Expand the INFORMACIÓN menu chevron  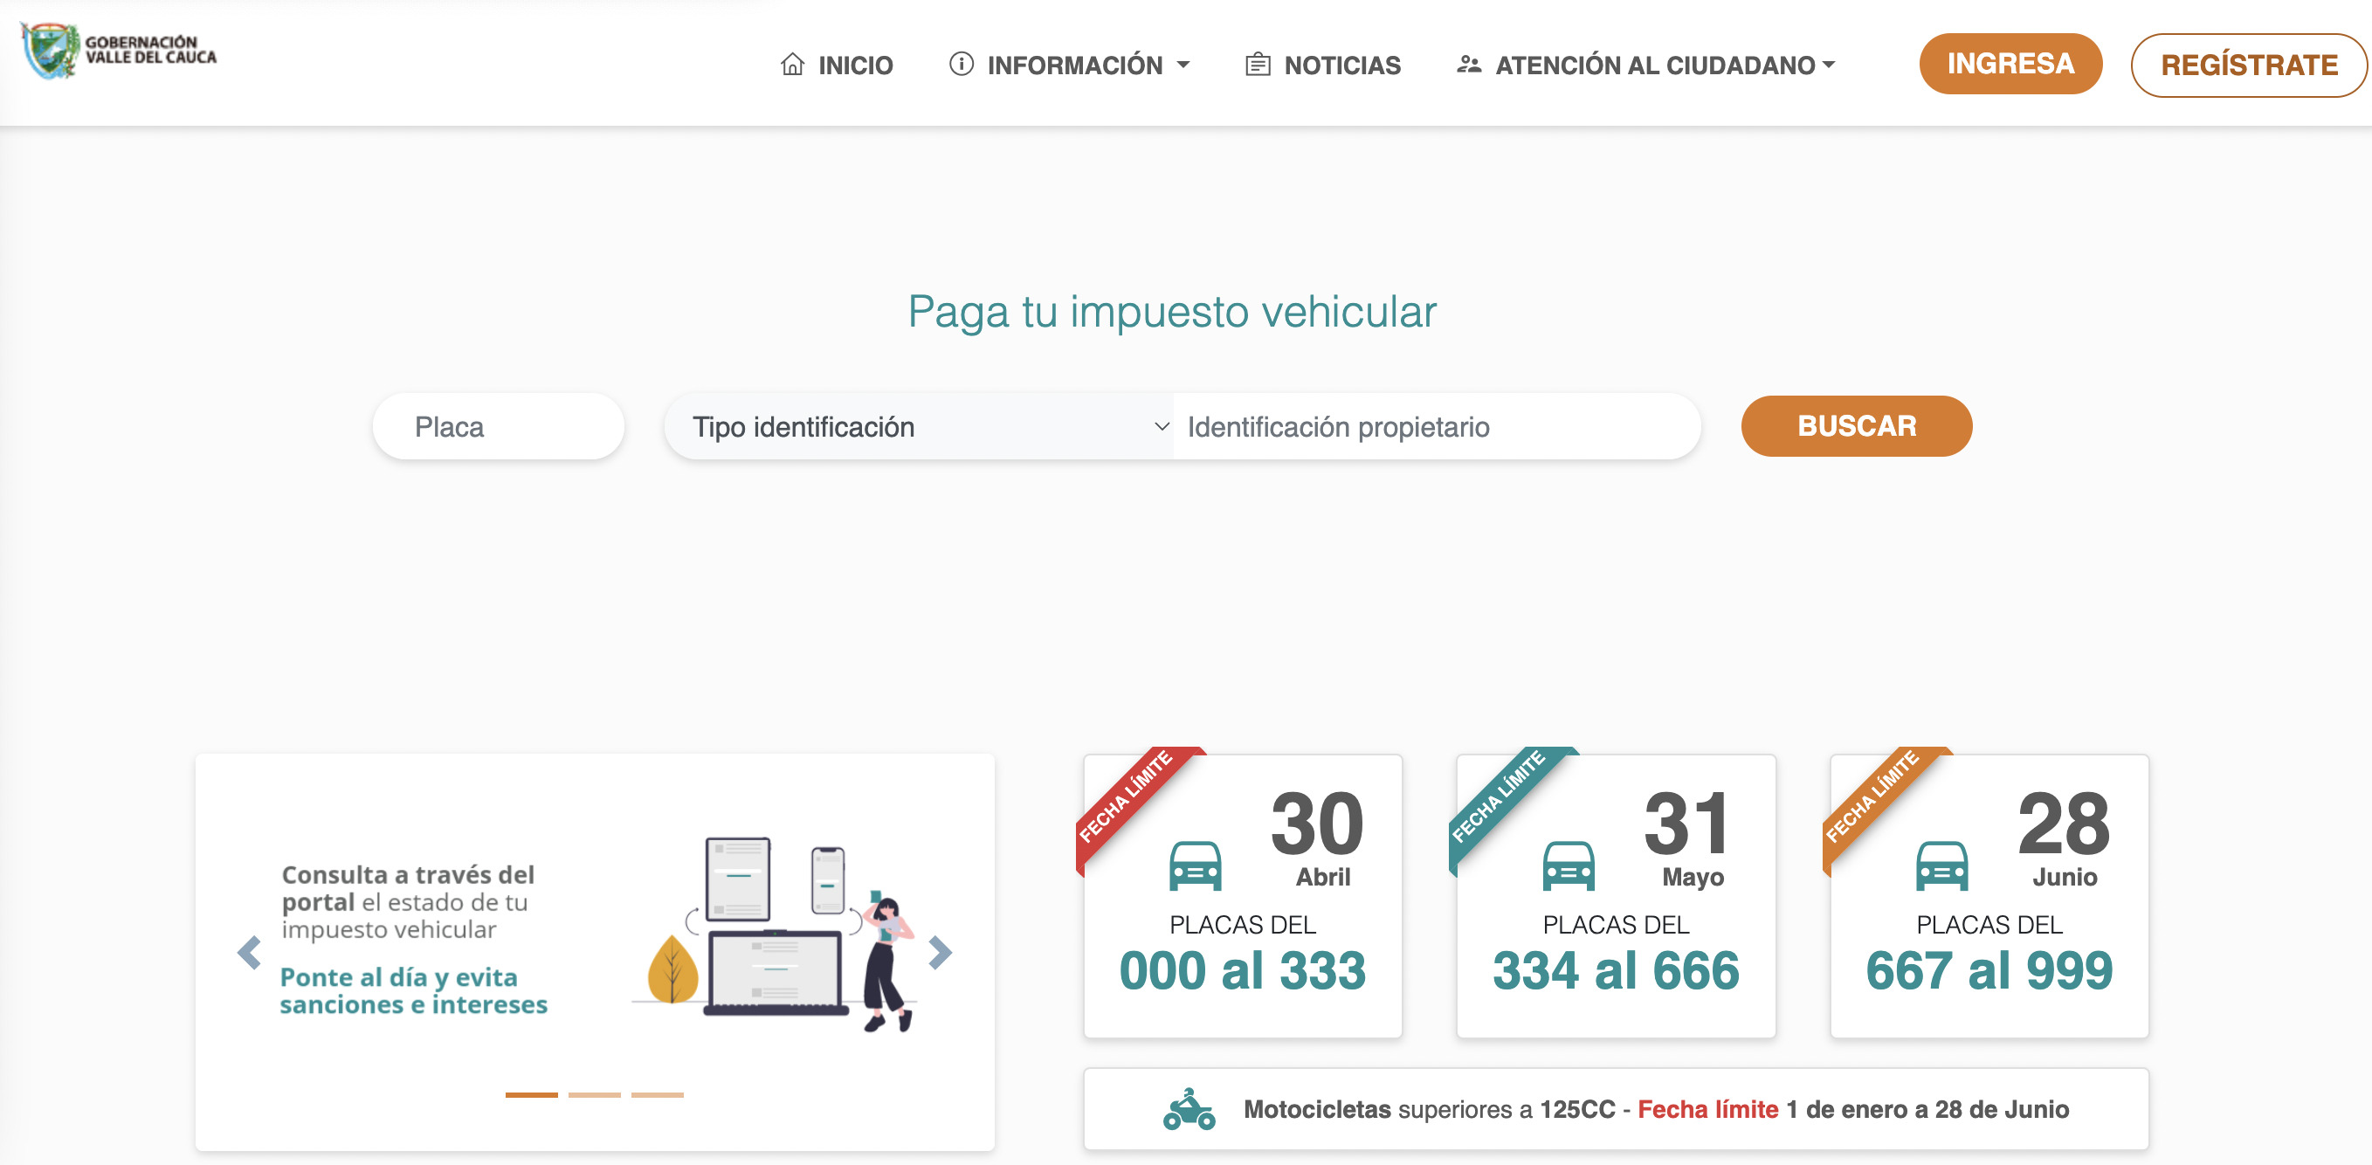click(1185, 65)
